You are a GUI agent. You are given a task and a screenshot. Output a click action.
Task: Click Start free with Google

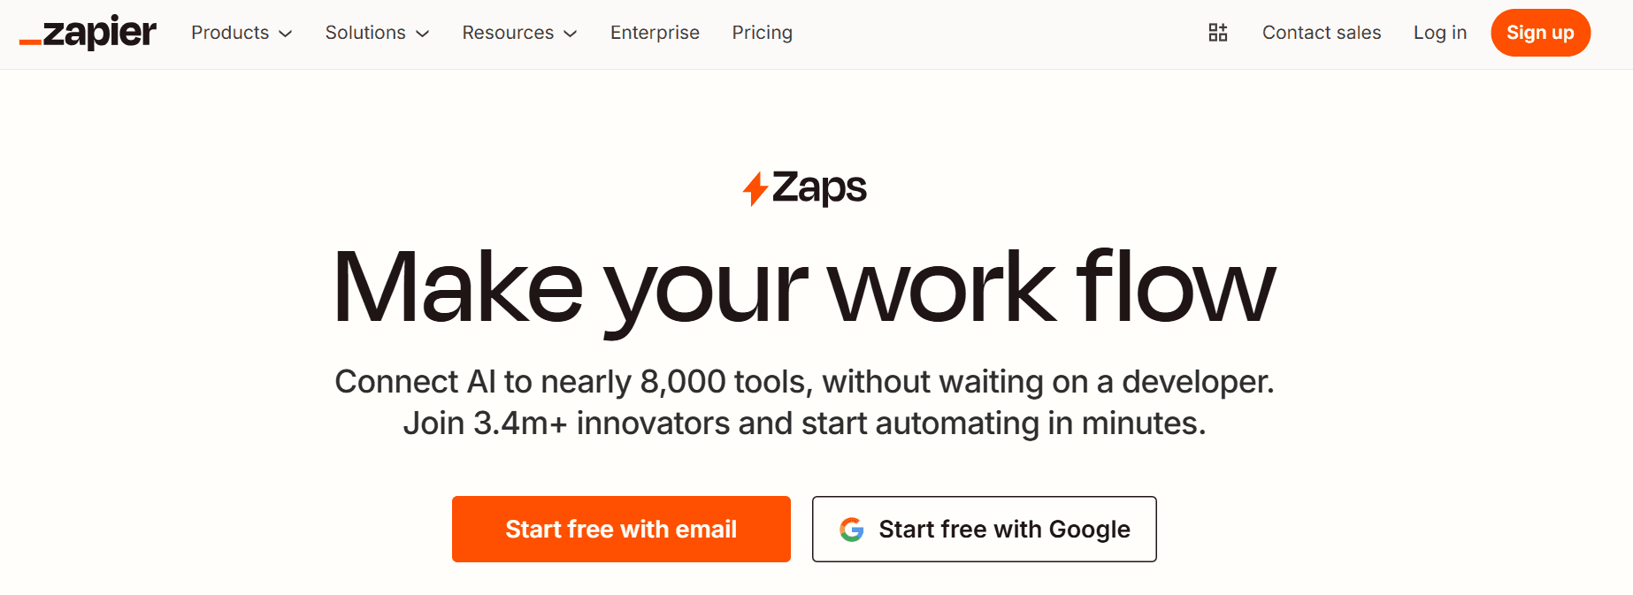pyautogui.click(x=984, y=529)
